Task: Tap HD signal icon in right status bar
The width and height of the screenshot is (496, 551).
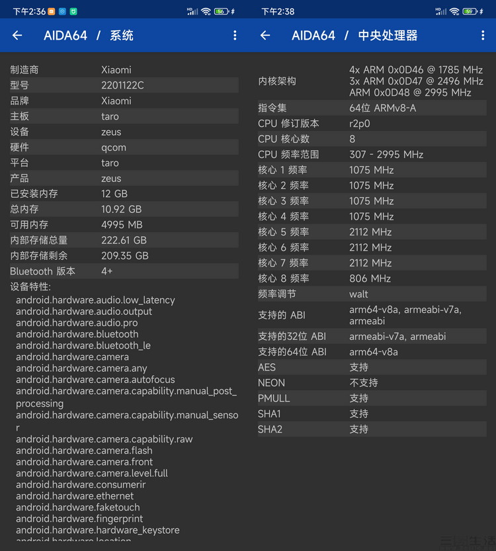Action: coord(441,12)
